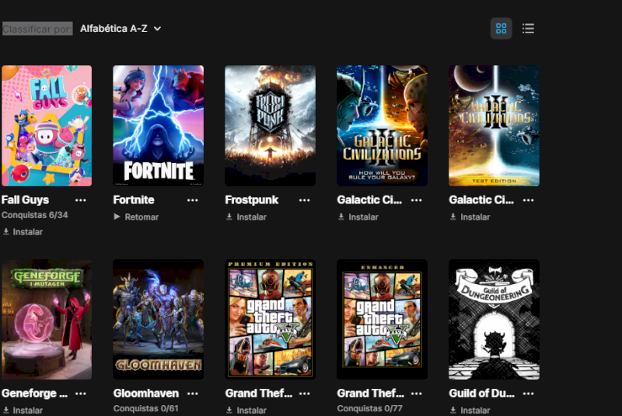Switch to list view layout

pyautogui.click(x=528, y=29)
